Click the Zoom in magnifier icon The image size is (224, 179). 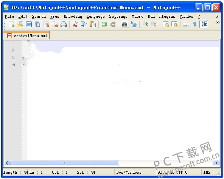pos(145,24)
